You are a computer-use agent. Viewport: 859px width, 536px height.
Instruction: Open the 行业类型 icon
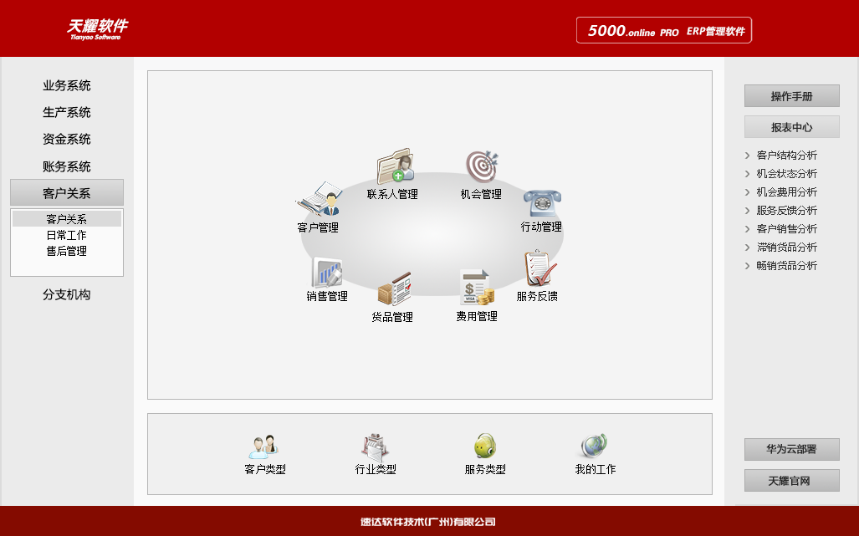pos(376,447)
